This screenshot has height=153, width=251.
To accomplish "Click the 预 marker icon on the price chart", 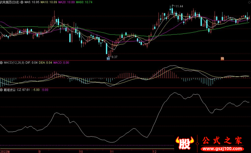I will pyautogui.click(x=222, y=59).
